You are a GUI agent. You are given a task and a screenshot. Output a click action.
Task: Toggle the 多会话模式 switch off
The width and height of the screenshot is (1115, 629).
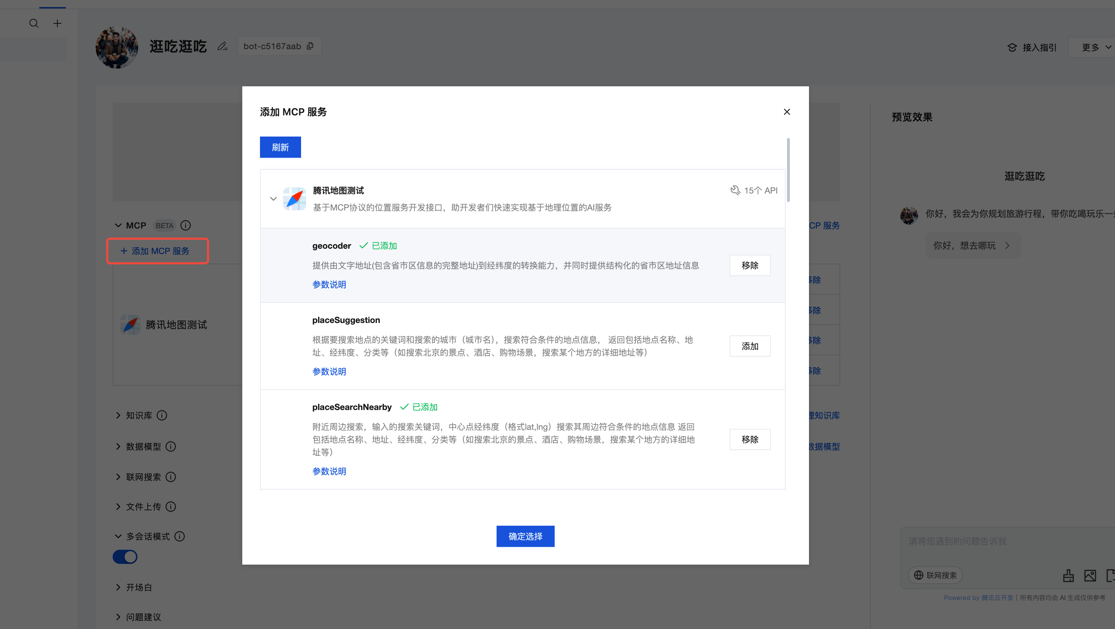coord(125,556)
